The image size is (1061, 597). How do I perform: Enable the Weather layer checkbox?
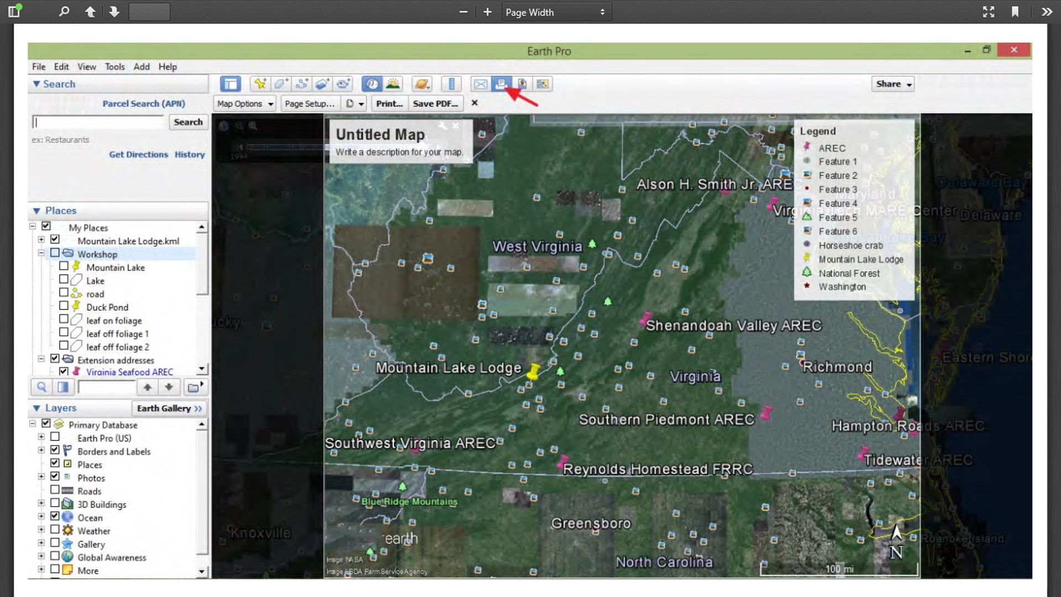[x=55, y=530]
